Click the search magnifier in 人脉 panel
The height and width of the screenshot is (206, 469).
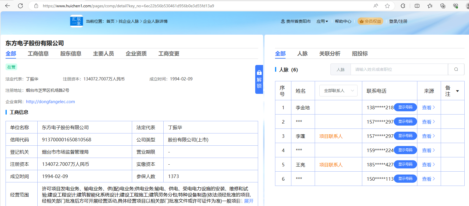pyautogui.click(x=456, y=69)
